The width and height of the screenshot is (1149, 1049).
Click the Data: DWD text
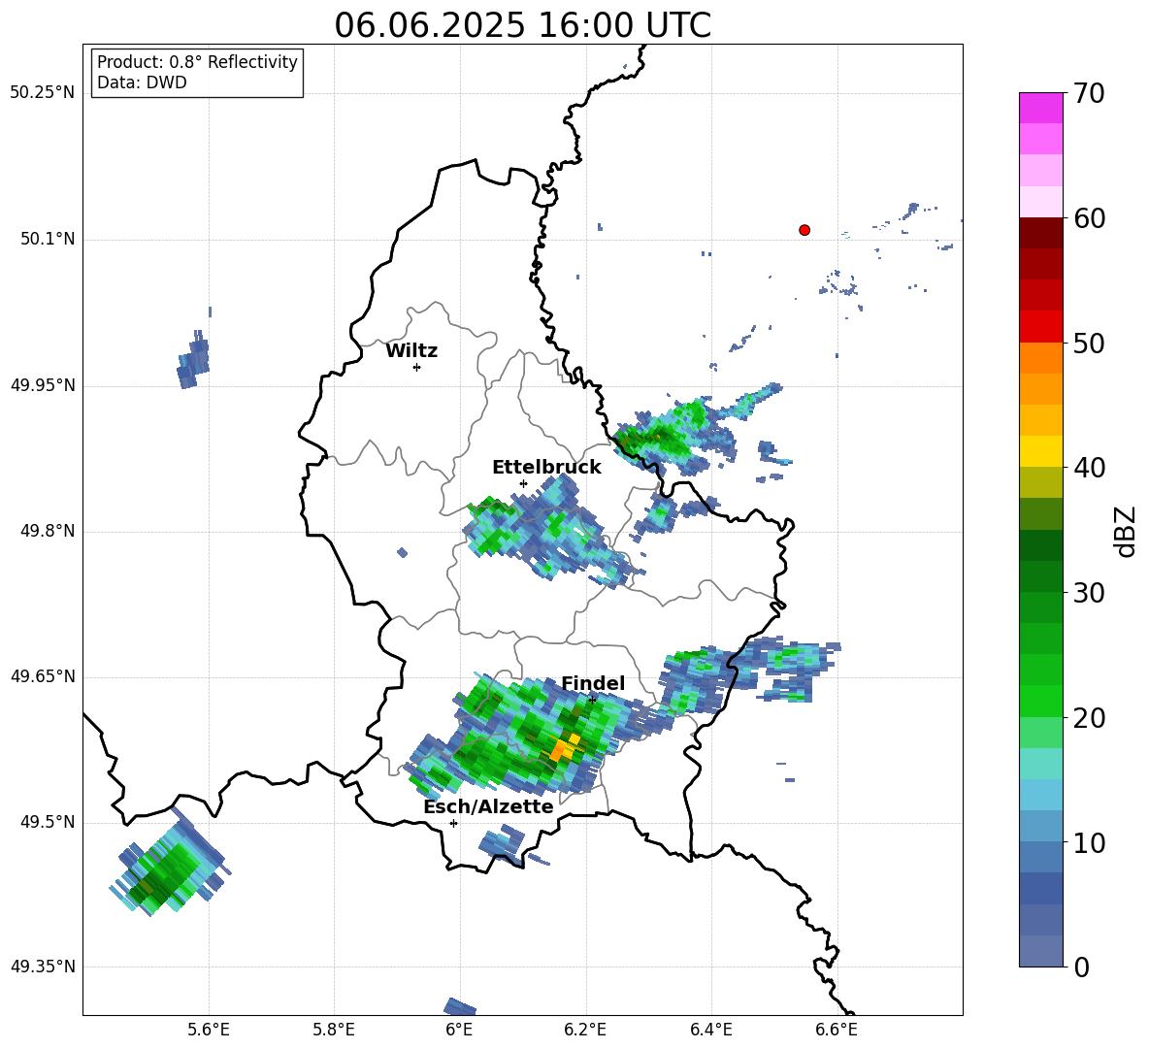pyautogui.click(x=142, y=82)
